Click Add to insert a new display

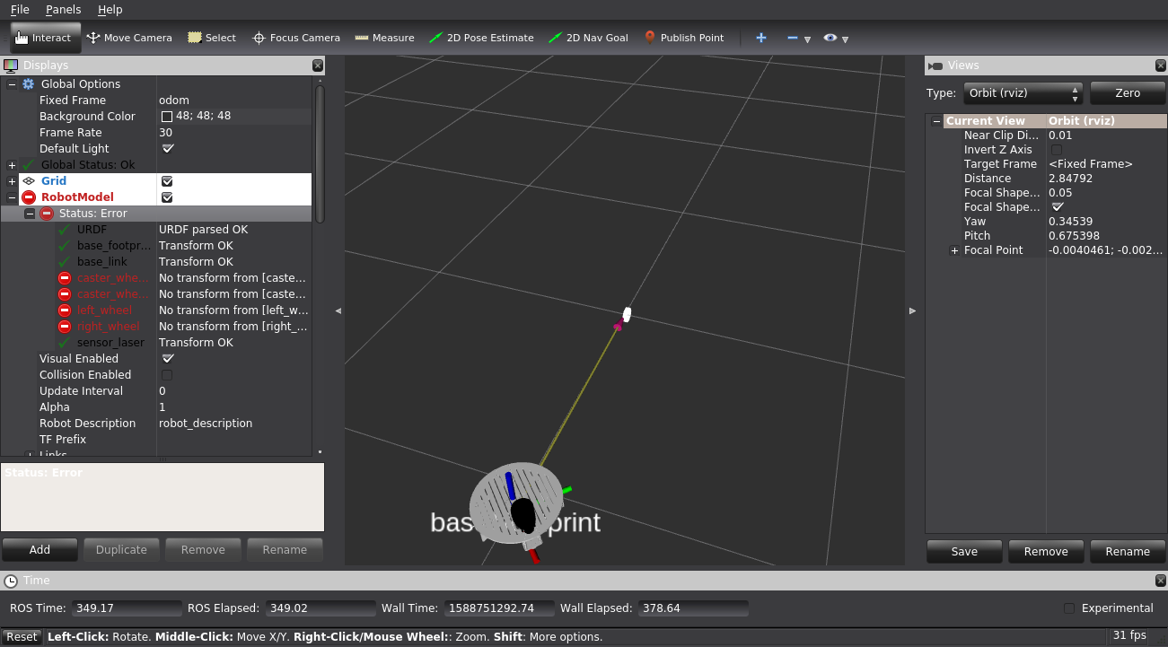40,549
